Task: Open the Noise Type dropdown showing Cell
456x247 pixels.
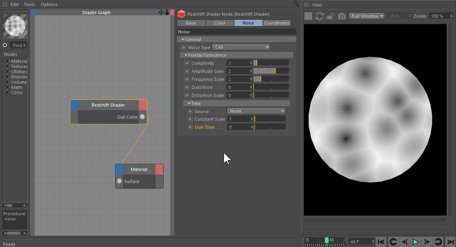Action: [241, 47]
